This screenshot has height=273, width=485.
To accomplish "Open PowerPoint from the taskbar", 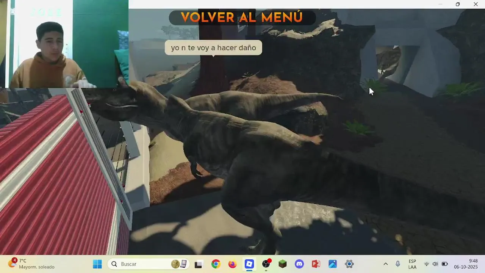I will point(316,264).
